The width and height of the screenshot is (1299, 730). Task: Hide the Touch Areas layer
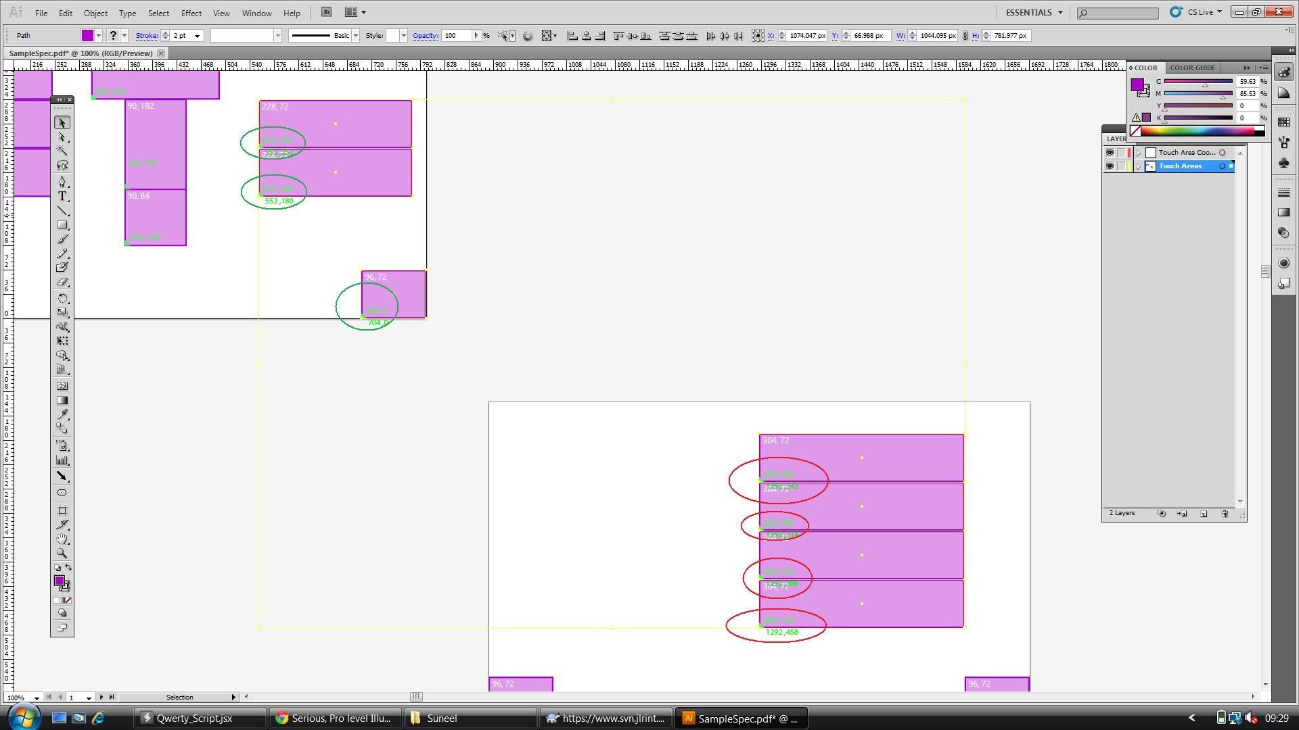[1110, 166]
